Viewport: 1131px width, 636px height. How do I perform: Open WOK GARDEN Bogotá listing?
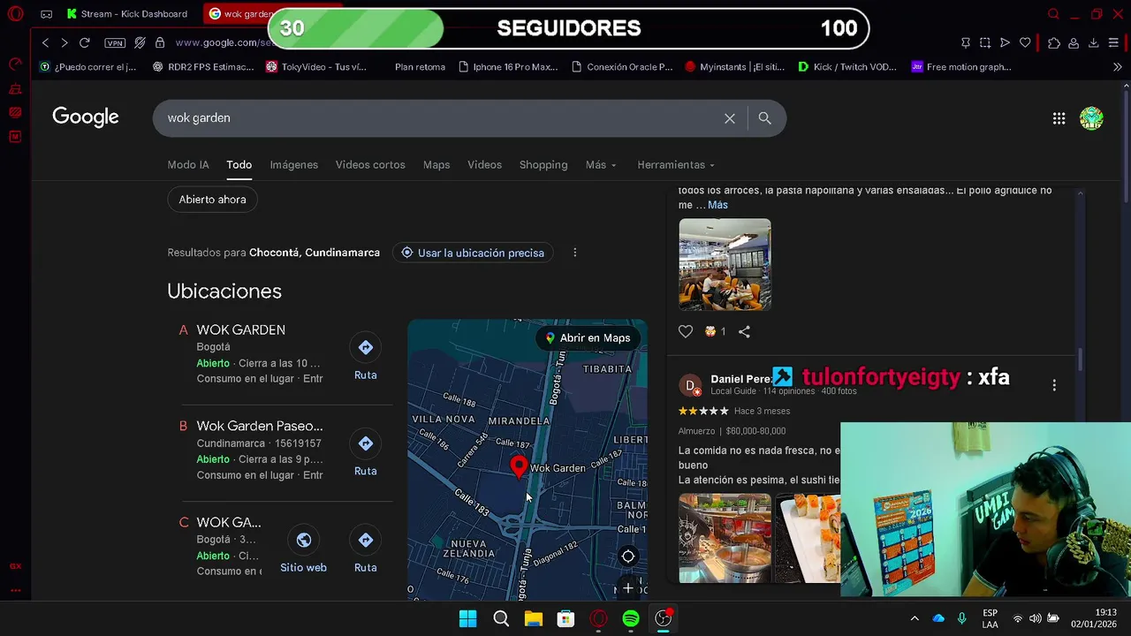pyautogui.click(x=241, y=330)
